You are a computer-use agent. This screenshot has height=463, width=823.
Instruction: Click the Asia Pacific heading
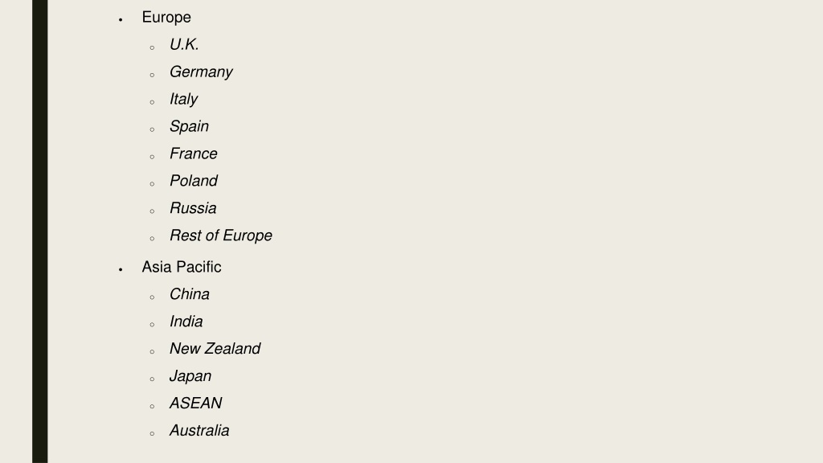[182, 267]
